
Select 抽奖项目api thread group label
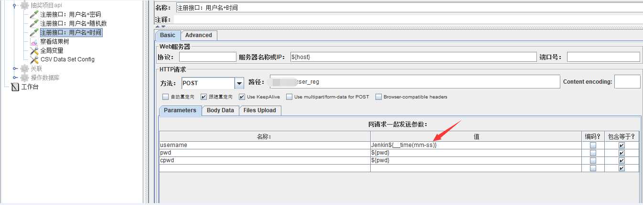click(46, 5)
